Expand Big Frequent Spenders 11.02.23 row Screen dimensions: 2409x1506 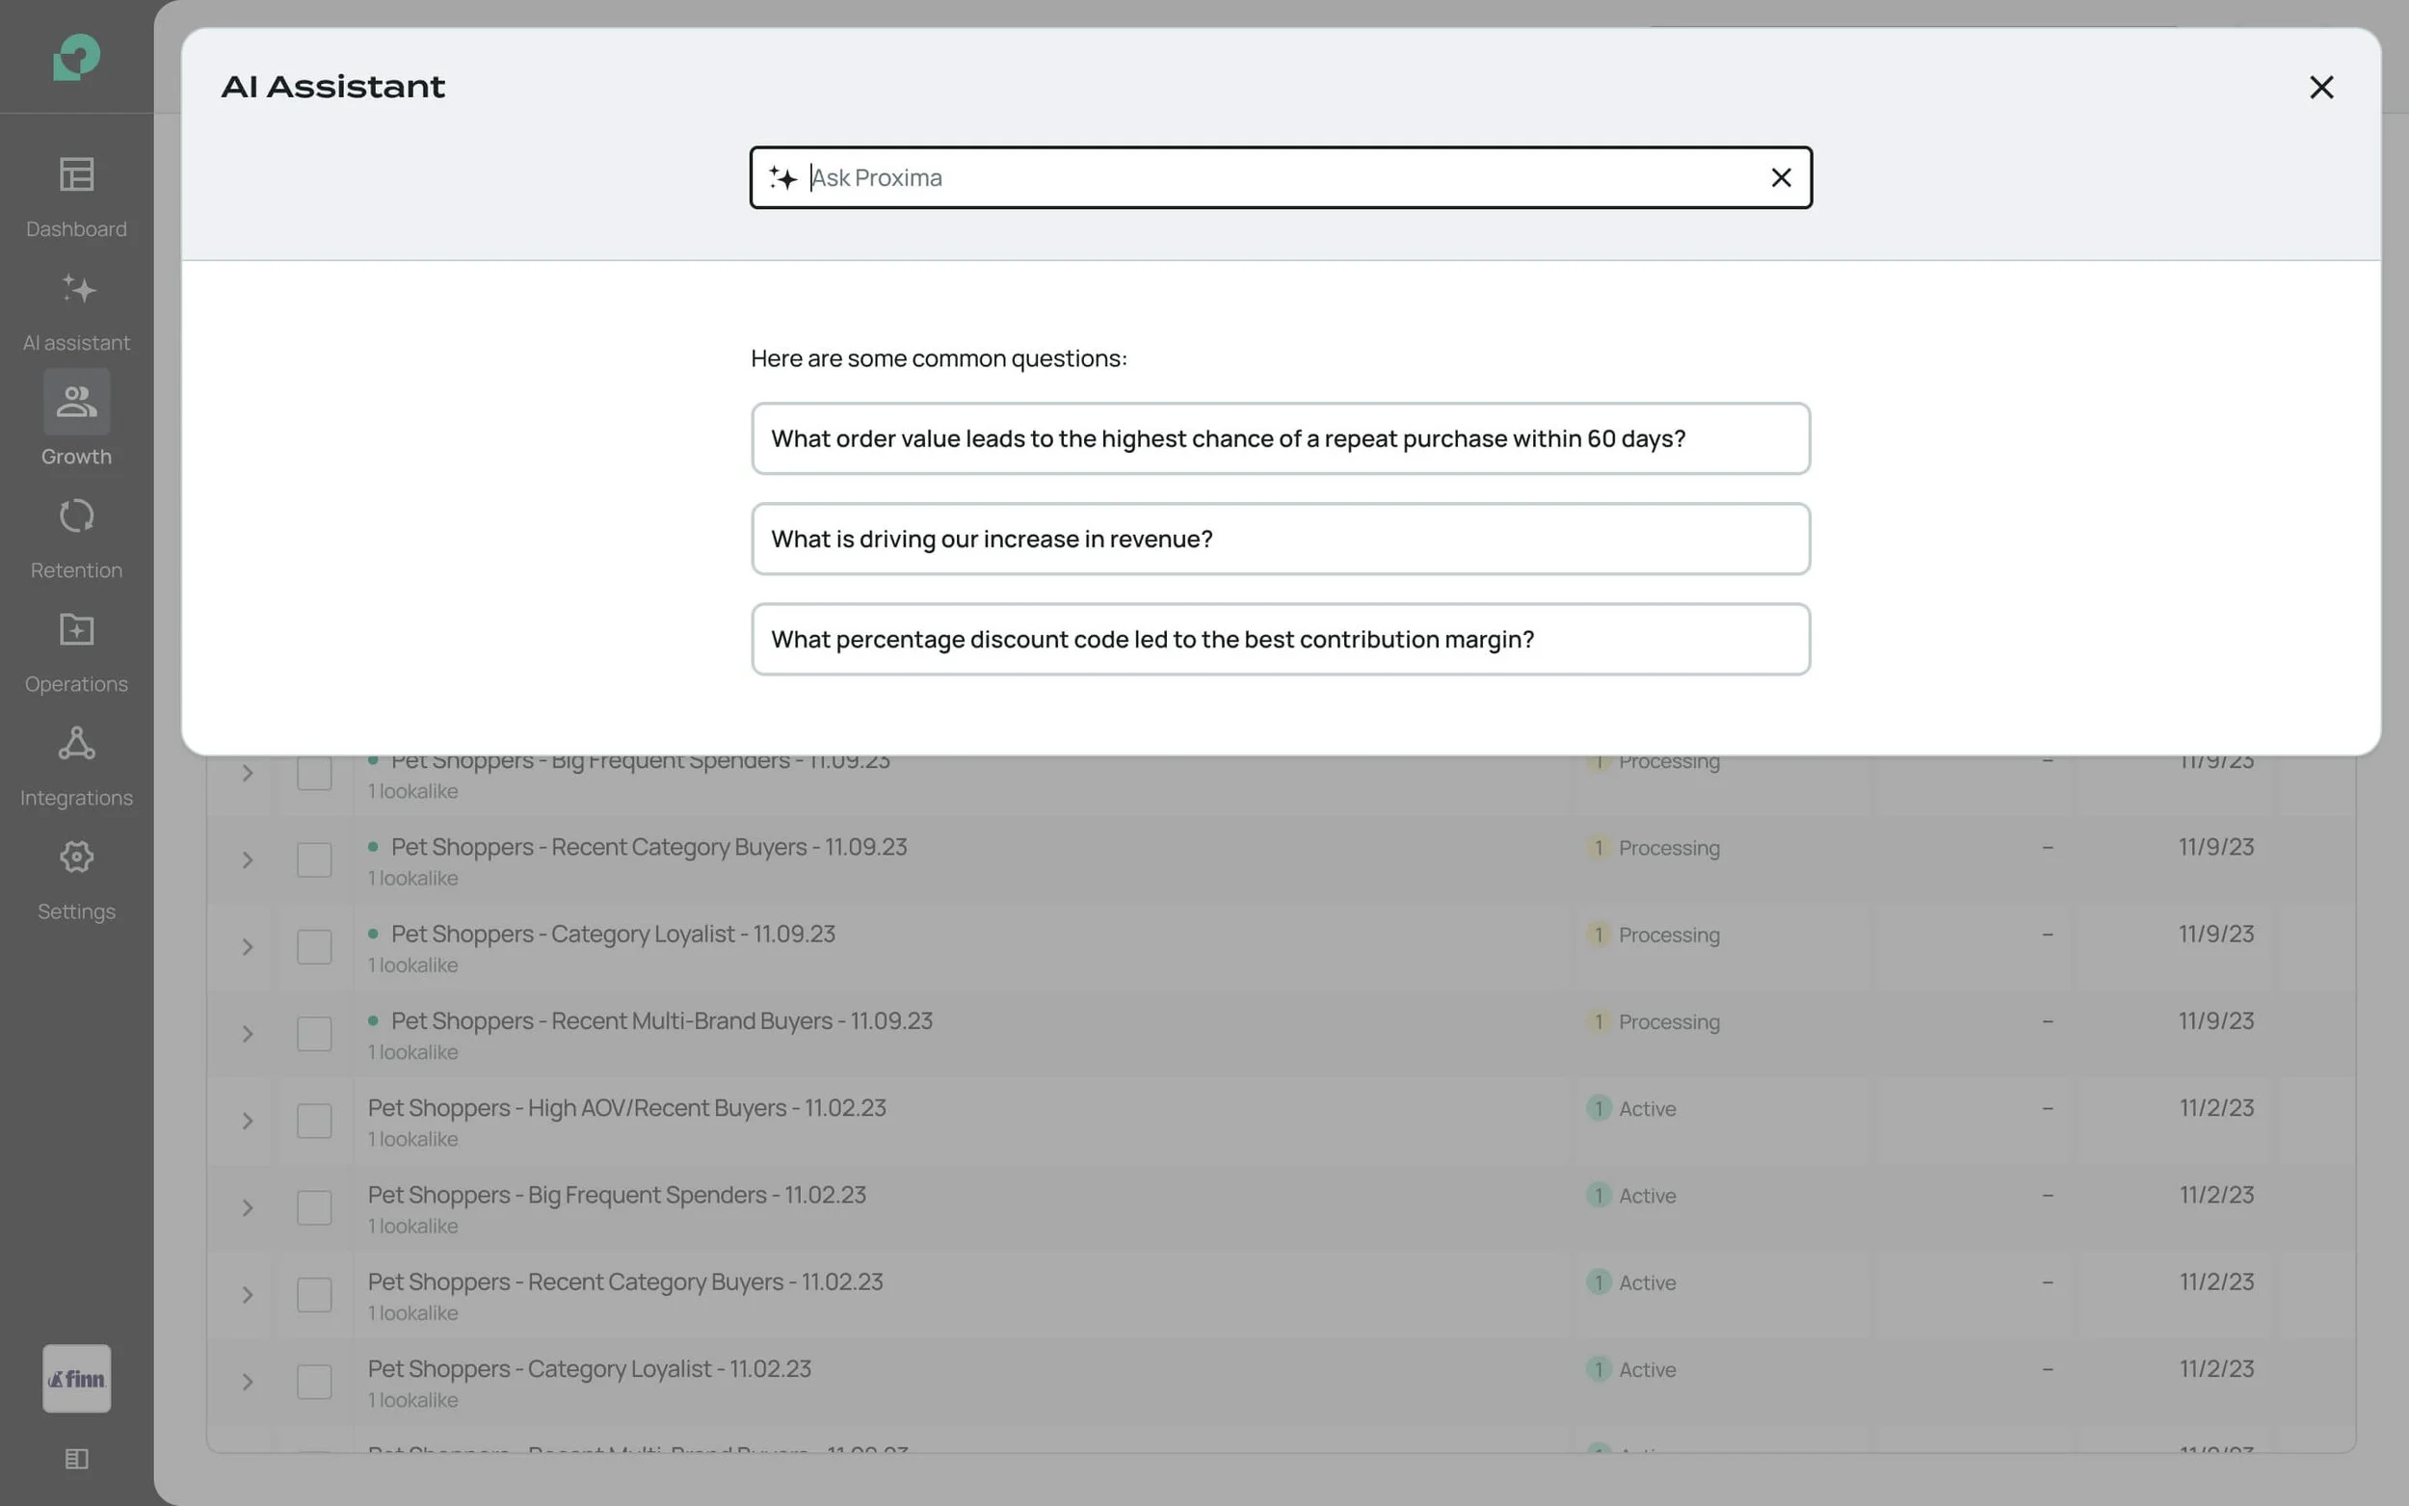click(x=247, y=1208)
